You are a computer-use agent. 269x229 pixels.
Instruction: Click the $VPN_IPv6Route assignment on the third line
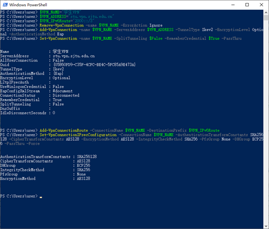[x=67, y=21]
